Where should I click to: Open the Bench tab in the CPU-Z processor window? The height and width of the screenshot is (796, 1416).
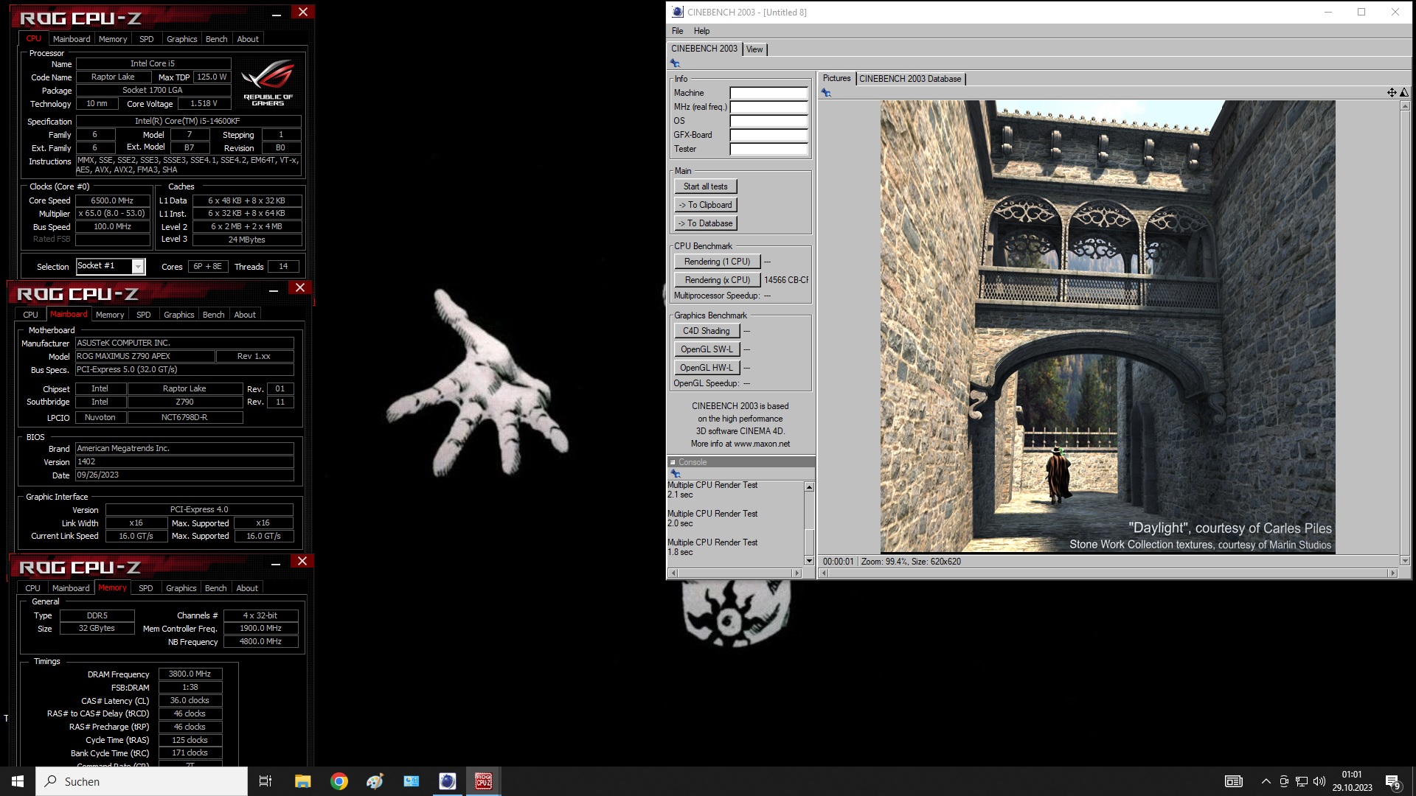pyautogui.click(x=216, y=39)
